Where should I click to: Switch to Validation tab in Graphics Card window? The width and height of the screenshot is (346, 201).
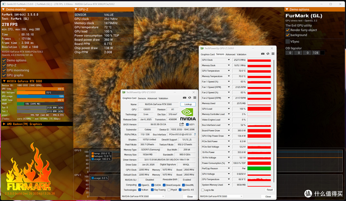[163, 98]
